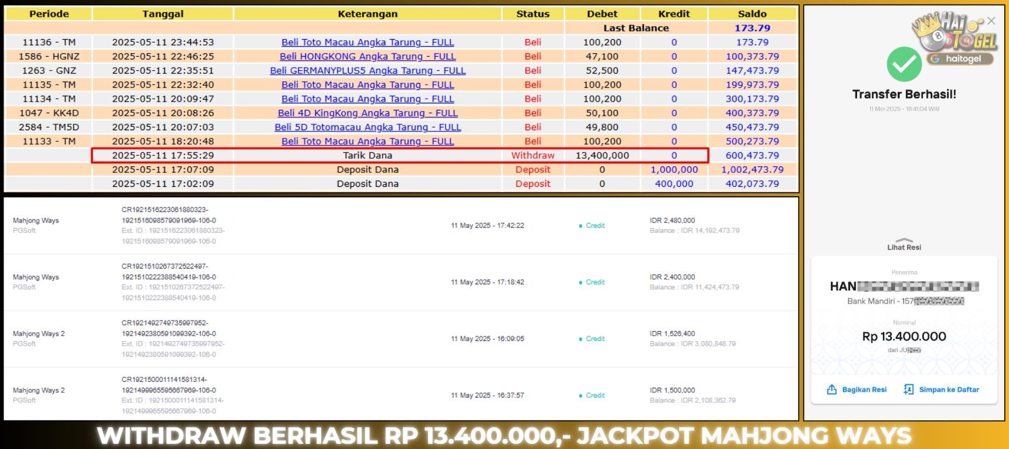Viewport: 1009px width, 449px height.
Task: Click Credit status at 16:09:05
Action: 592,339
